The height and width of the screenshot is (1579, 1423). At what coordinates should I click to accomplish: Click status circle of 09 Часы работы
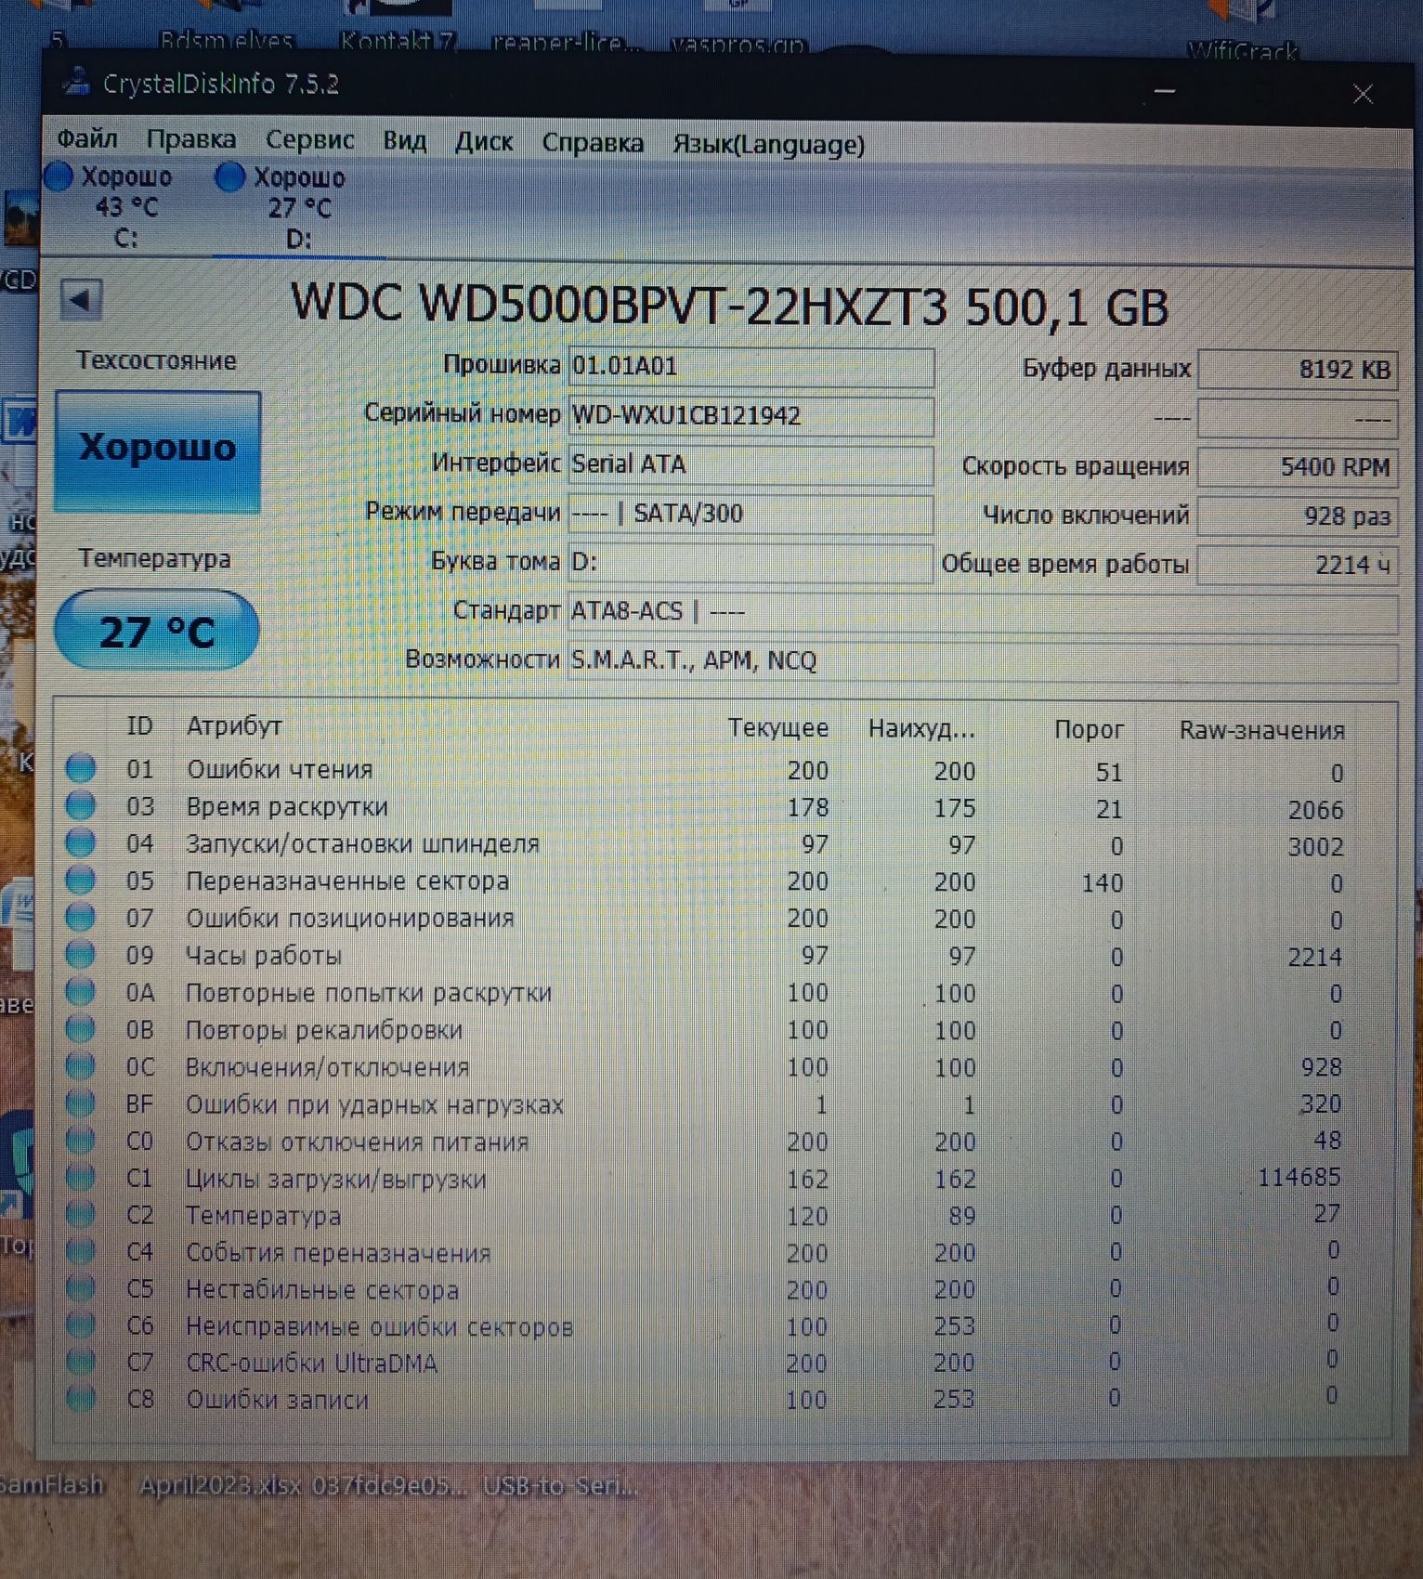(81, 954)
